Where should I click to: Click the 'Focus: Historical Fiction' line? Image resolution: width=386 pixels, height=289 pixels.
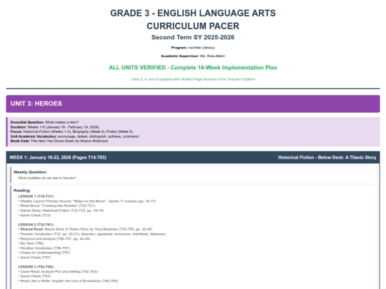71,131
